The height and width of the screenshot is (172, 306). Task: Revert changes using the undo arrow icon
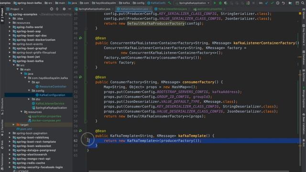pyautogui.click(x=284, y=3)
